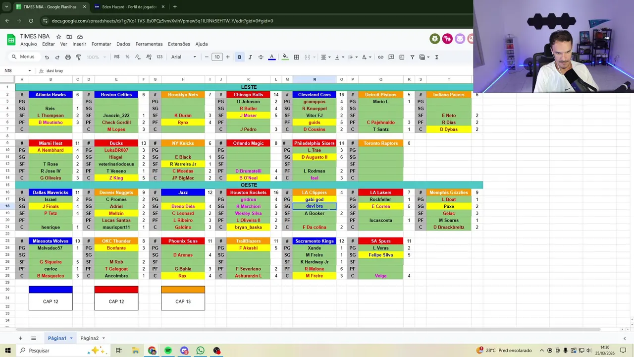Open the Arquivo menu

point(28,44)
